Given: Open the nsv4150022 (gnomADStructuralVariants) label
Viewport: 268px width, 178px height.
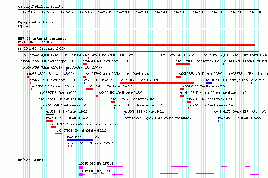Looking at the screenshot, I should click(158, 118).
